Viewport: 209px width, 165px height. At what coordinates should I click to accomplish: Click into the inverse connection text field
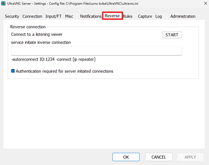click(x=97, y=51)
